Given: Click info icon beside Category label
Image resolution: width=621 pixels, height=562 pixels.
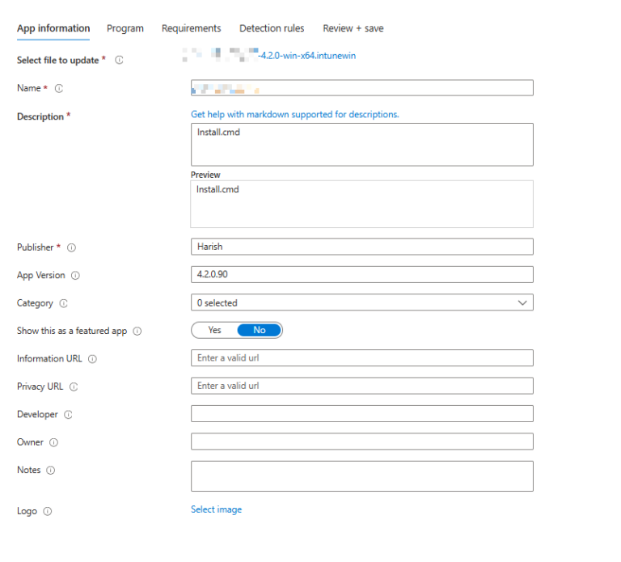Looking at the screenshot, I should click(63, 303).
